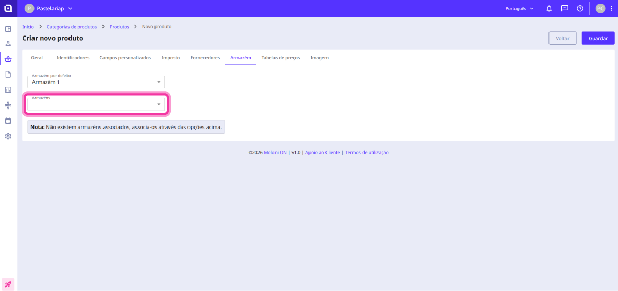Open the three-dot user menu
Image resolution: width=618 pixels, height=291 pixels.
[610, 9]
